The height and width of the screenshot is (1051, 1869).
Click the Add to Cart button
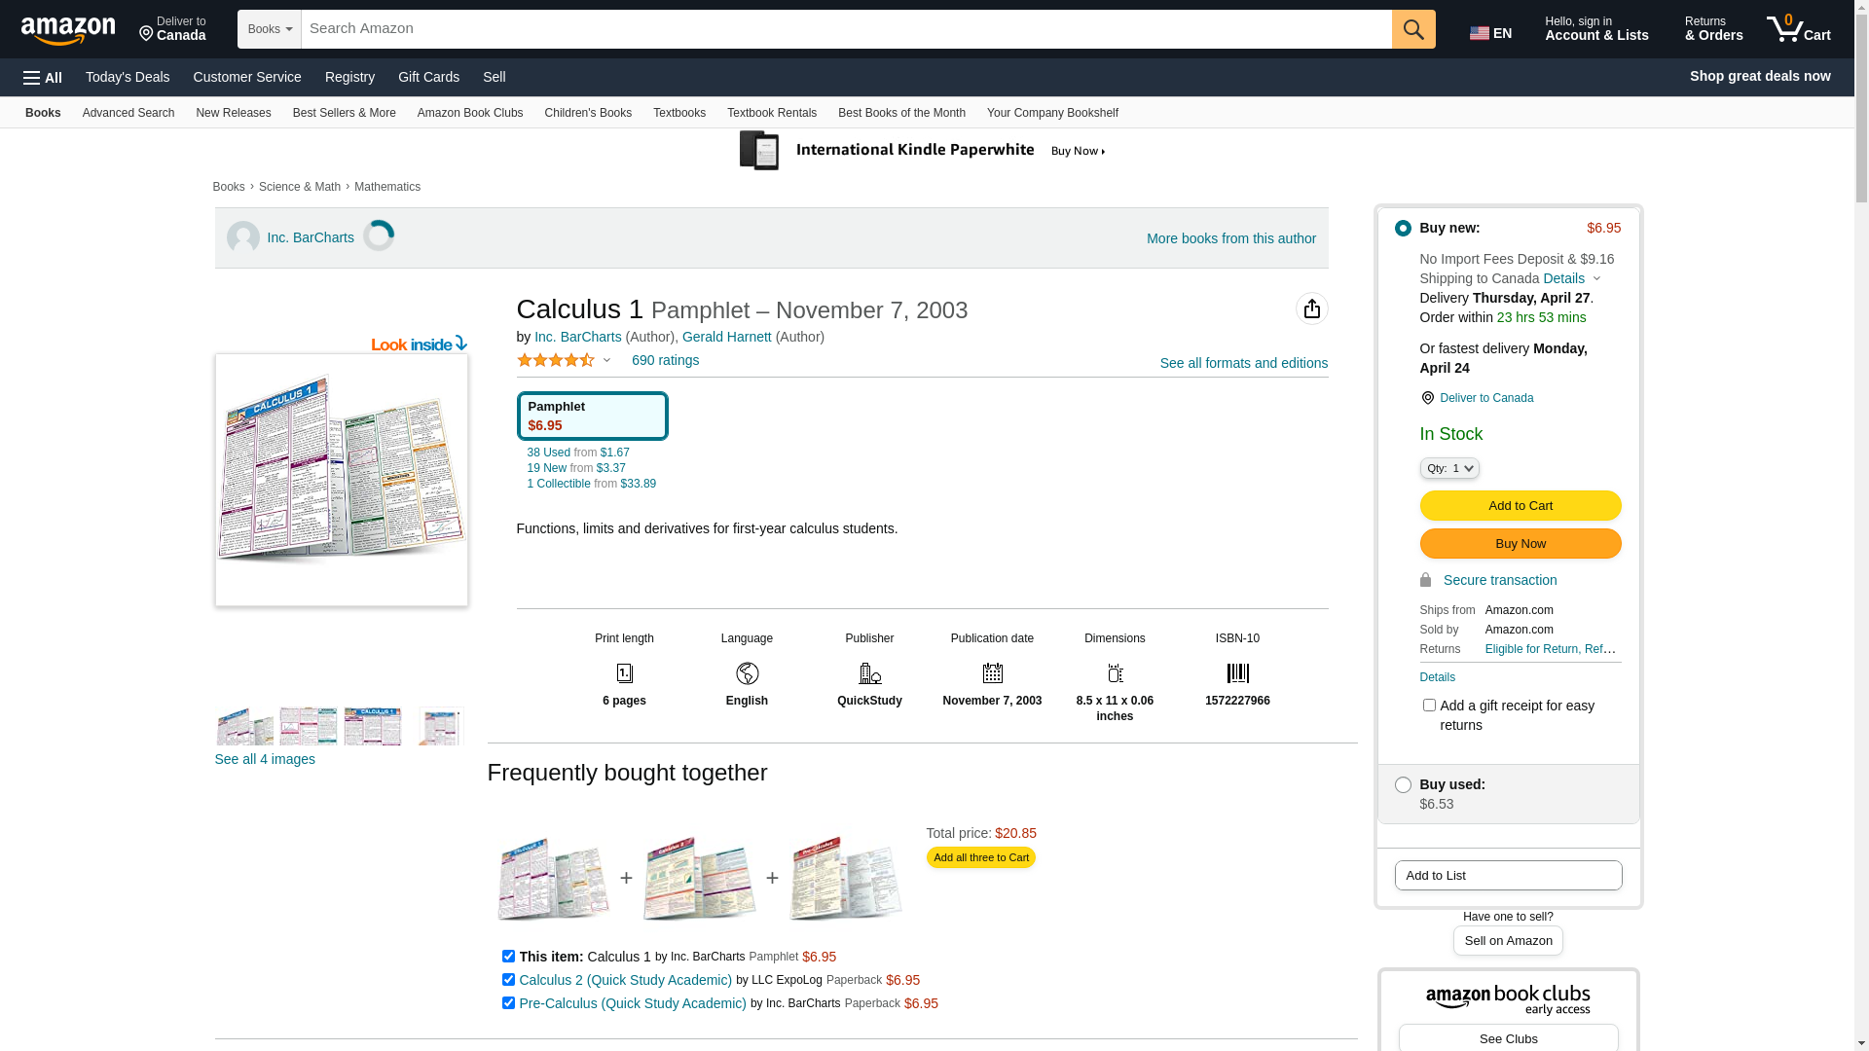coord(1520,506)
